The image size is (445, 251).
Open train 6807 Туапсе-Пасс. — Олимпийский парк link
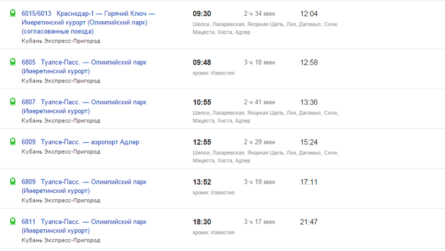pos(93,102)
